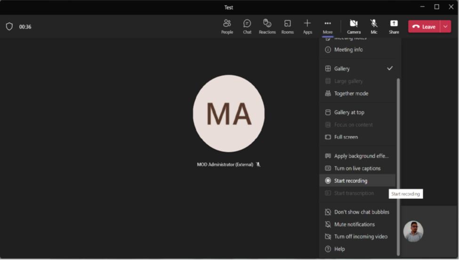The height and width of the screenshot is (260, 459).
Task: Open Meeting info
Action: [357, 50]
